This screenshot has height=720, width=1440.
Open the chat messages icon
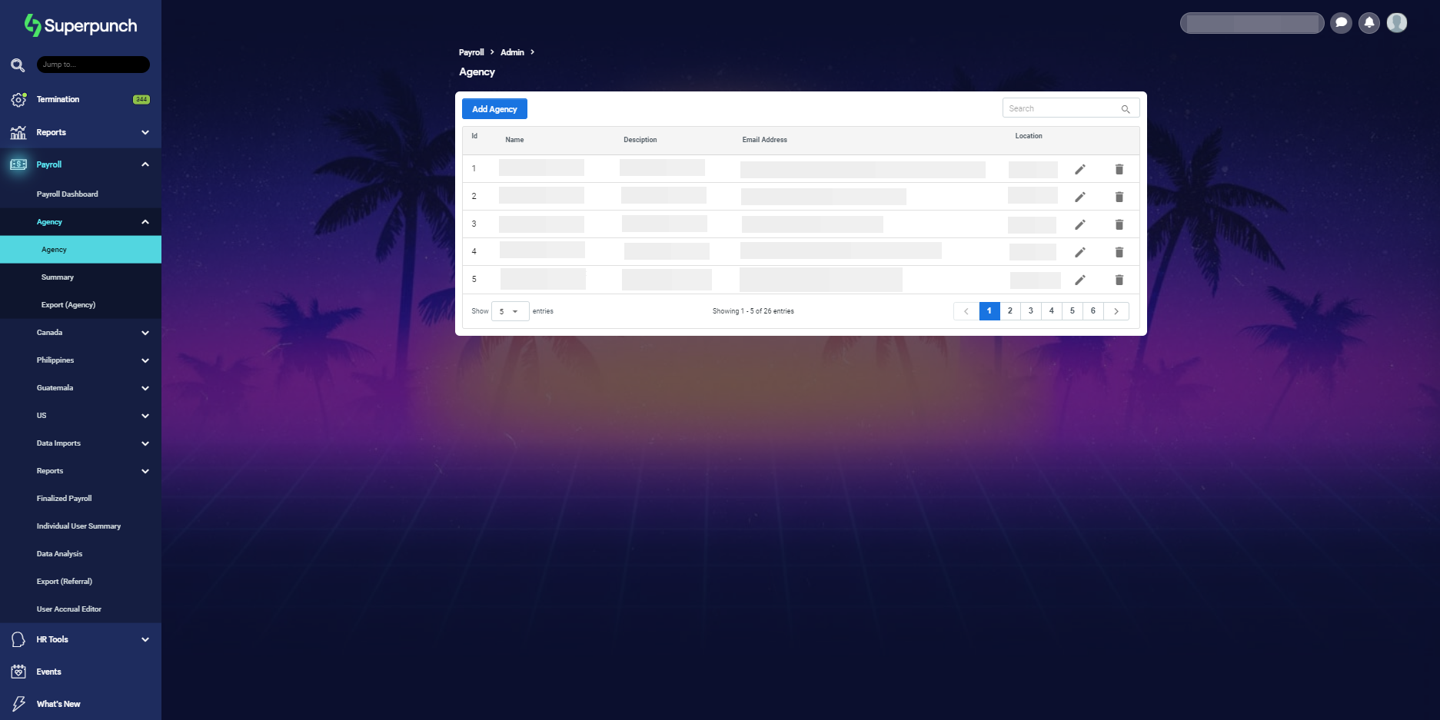coord(1341,23)
